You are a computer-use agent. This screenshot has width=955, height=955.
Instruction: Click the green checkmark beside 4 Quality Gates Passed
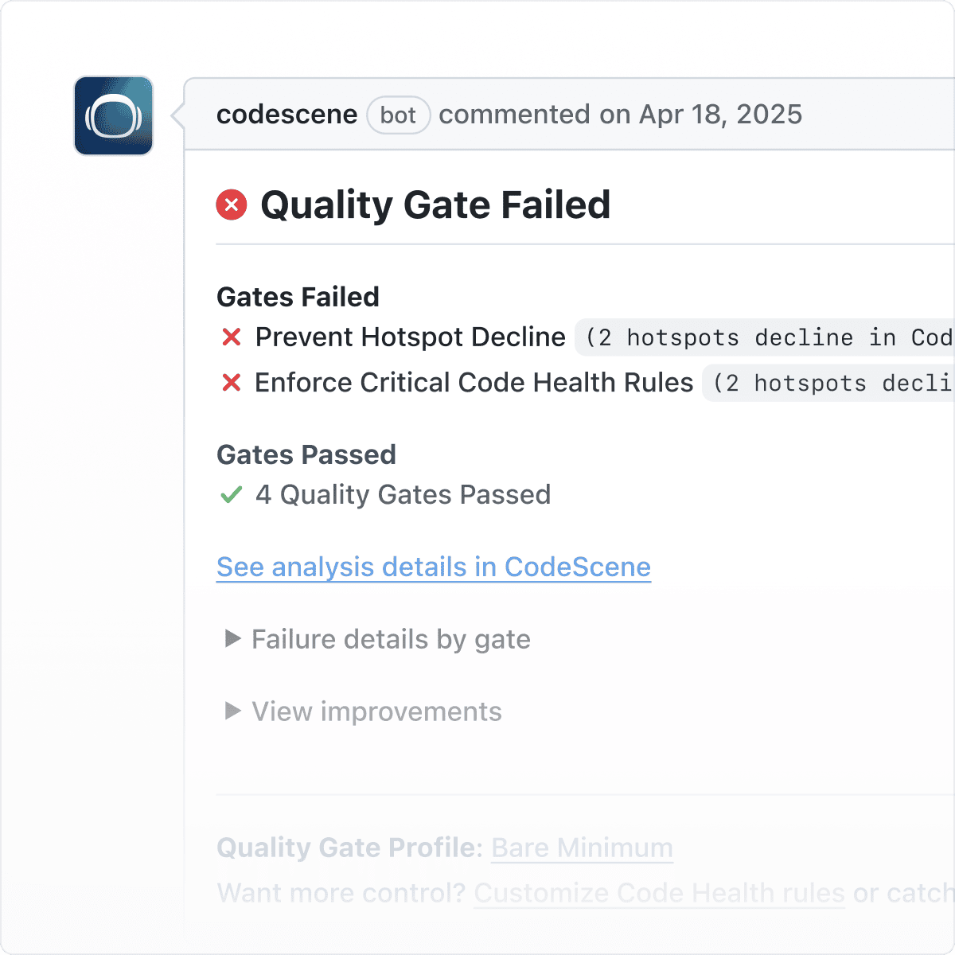(x=231, y=495)
